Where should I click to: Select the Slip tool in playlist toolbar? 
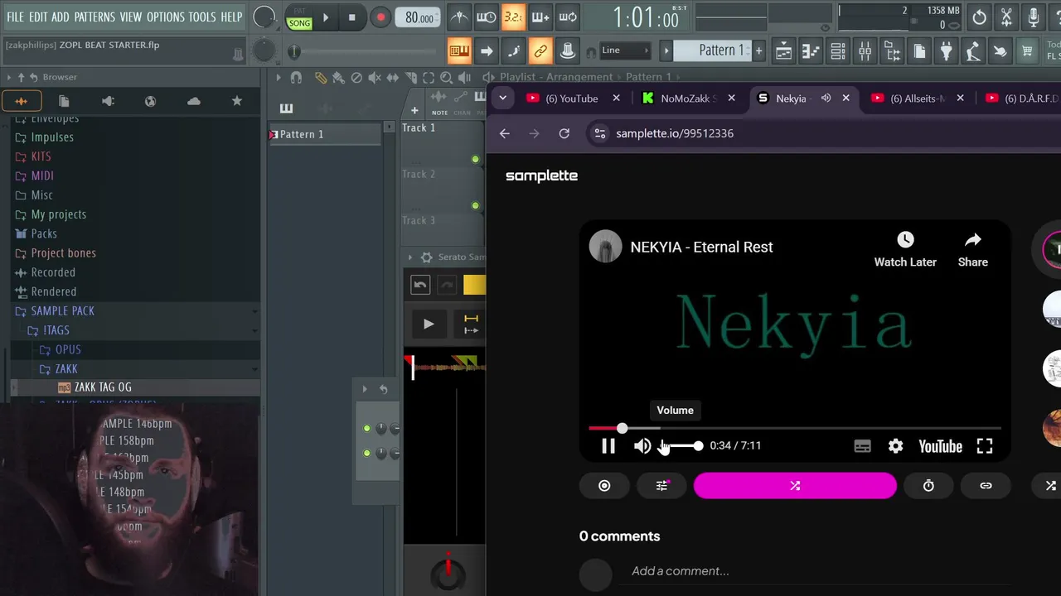[x=393, y=77]
